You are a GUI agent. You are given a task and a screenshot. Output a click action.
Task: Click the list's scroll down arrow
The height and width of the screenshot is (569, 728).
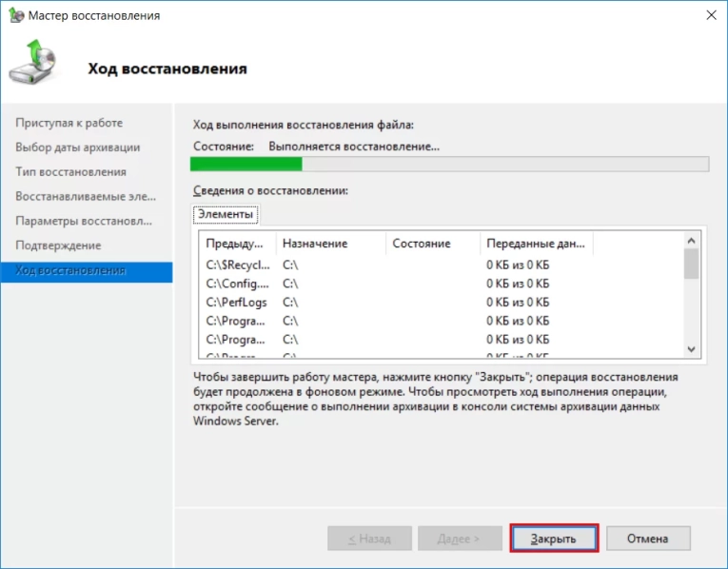tap(691, 349)
